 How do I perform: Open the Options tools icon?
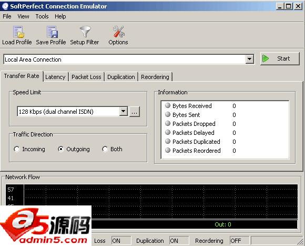(118, 32)
